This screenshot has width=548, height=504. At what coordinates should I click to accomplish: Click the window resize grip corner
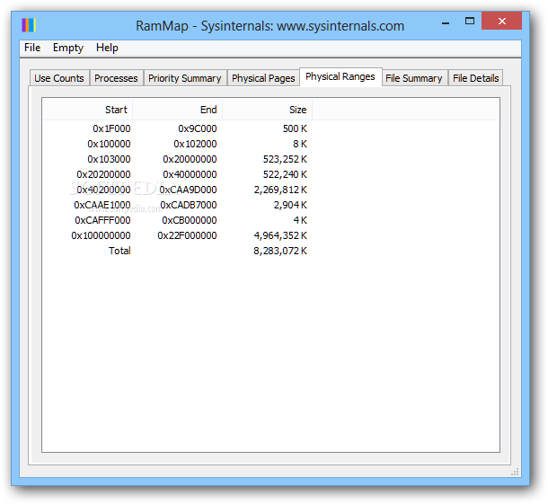[x=515, y=473]
